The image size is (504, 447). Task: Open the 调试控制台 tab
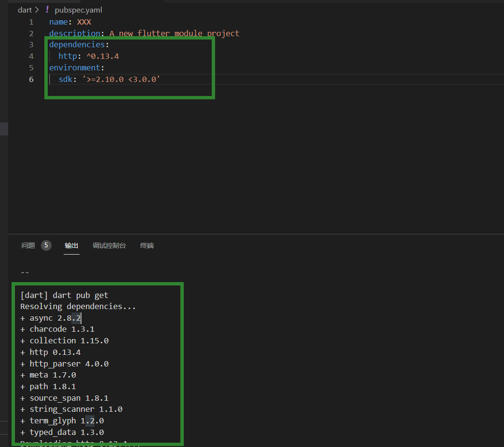coord(109,245)
